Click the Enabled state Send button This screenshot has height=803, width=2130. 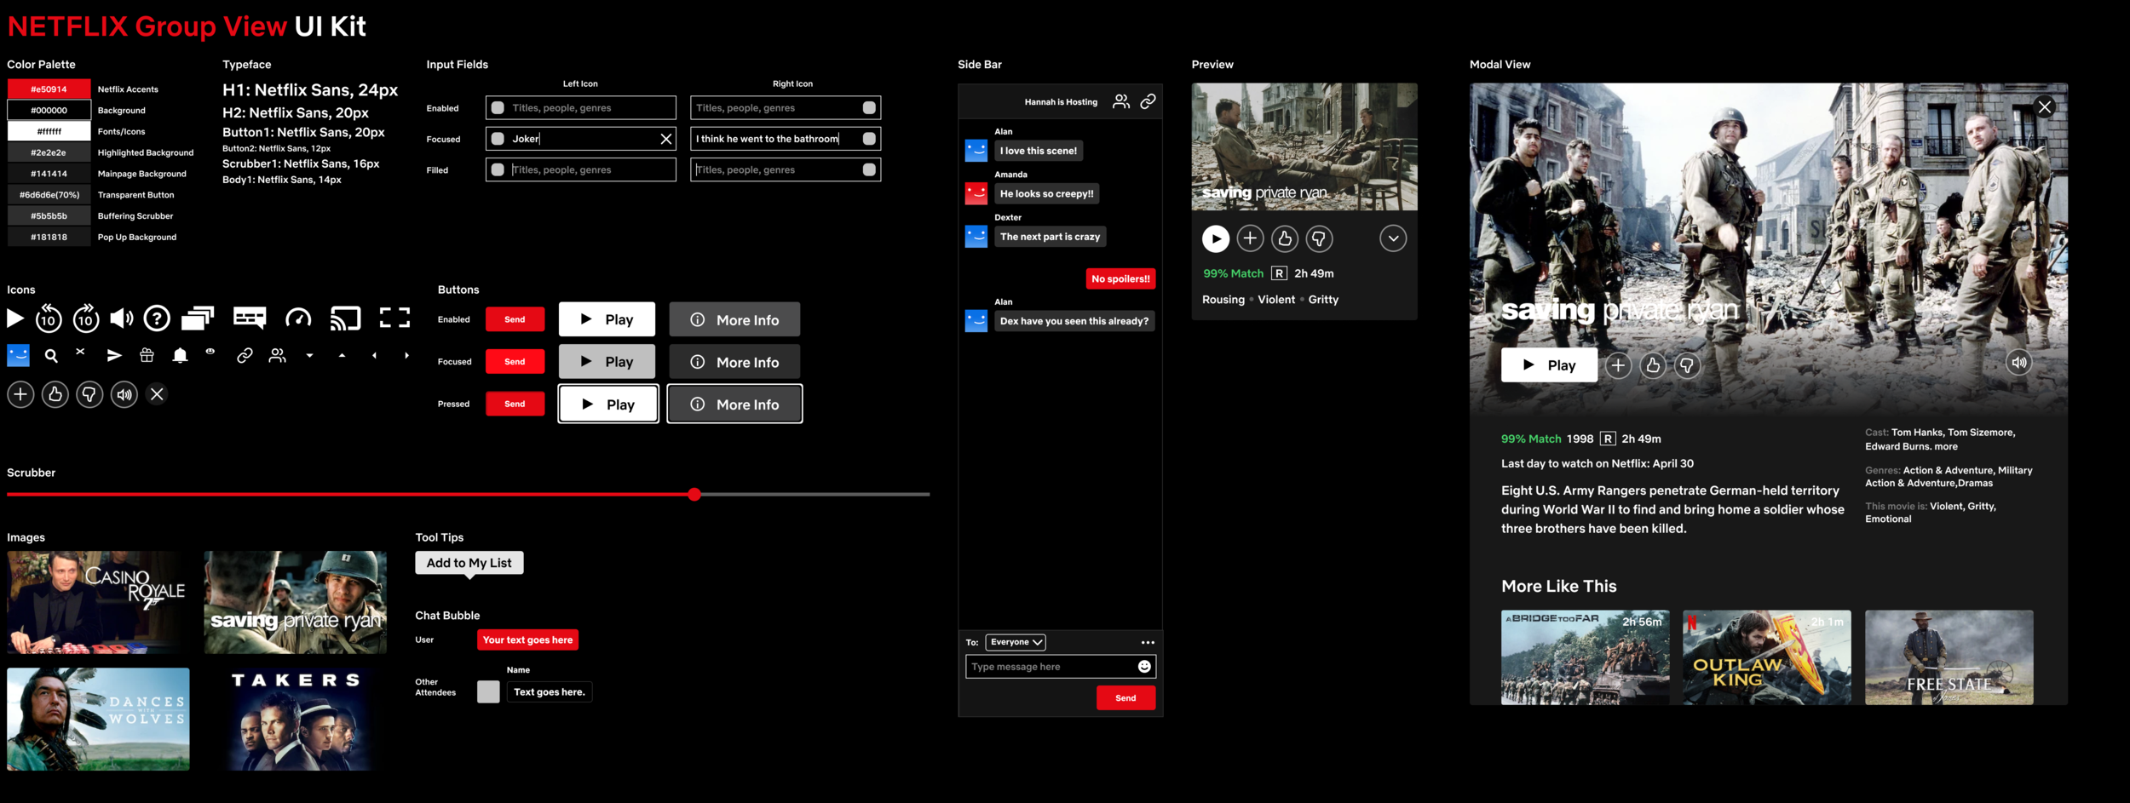515,319
